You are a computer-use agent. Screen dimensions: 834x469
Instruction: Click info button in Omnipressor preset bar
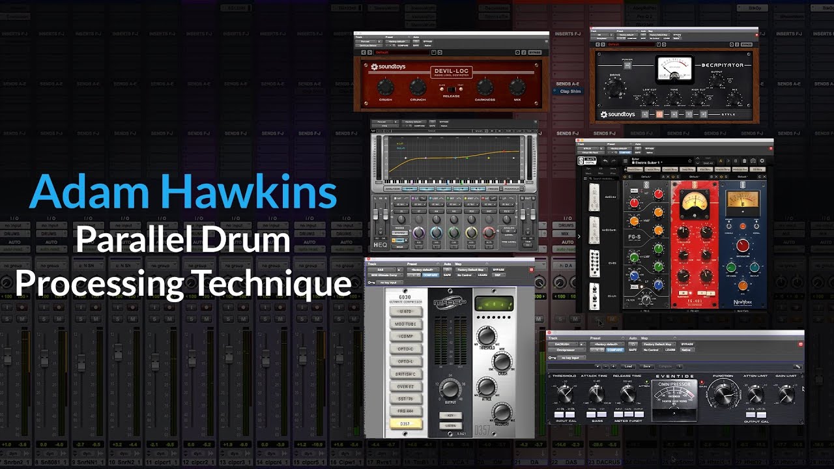[x=679, y=366]
